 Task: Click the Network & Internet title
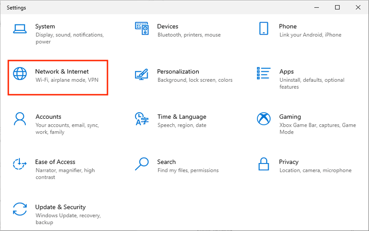point(62,72)
